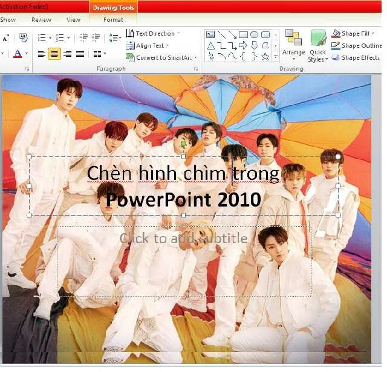387x372 pixels.
Task: Click the Align Text icon
Action: (130, 46)
